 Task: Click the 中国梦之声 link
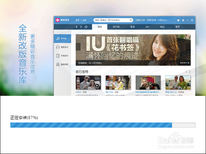tap(140, 20)
